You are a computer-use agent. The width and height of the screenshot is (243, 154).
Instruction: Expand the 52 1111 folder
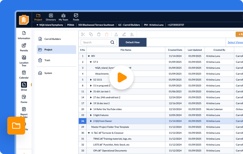tap(91, 80)
